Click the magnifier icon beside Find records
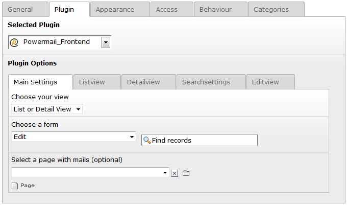 point(147,140)
